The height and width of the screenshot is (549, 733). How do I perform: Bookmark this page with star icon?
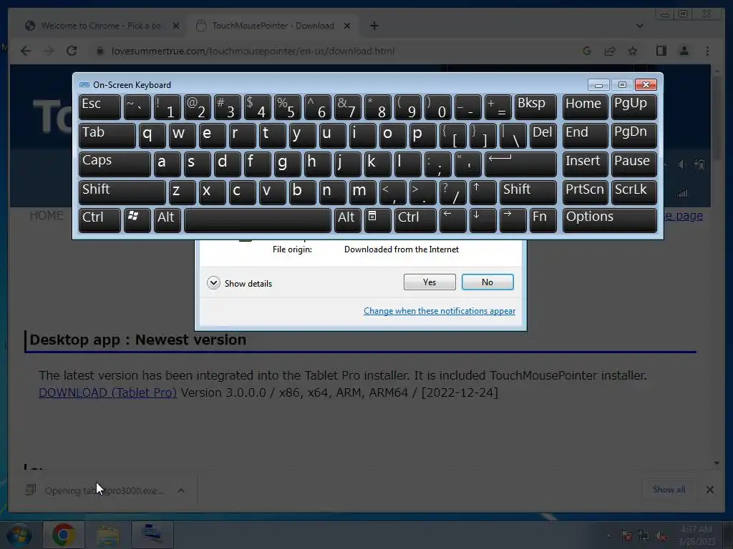pos(633,51)
